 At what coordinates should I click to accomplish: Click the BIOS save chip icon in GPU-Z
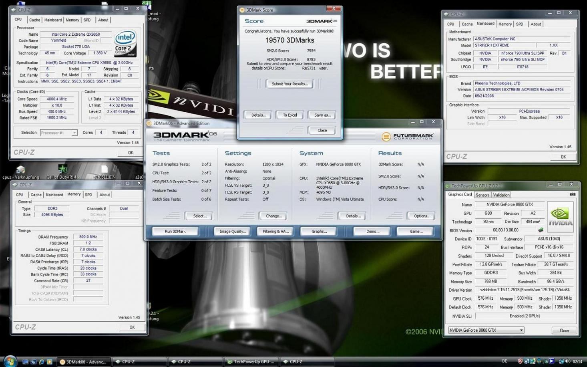pyautogui.click(x=541, y=230)
